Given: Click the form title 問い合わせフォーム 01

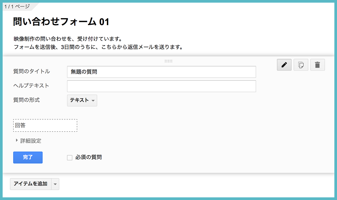Looking at the screenshot, I should pos(61,22).
